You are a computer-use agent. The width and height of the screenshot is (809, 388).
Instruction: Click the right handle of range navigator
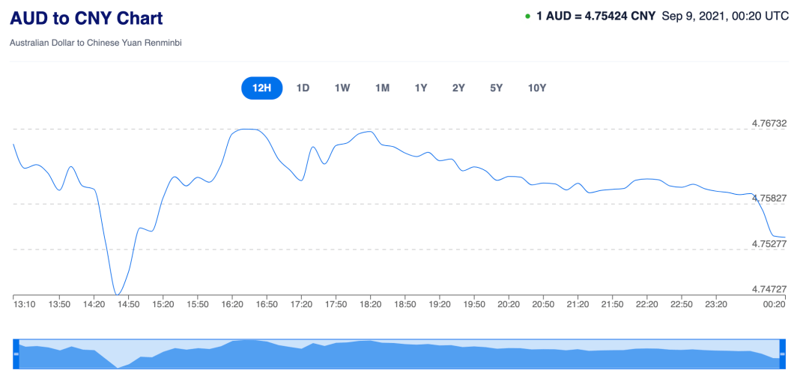tap(782, 354)
